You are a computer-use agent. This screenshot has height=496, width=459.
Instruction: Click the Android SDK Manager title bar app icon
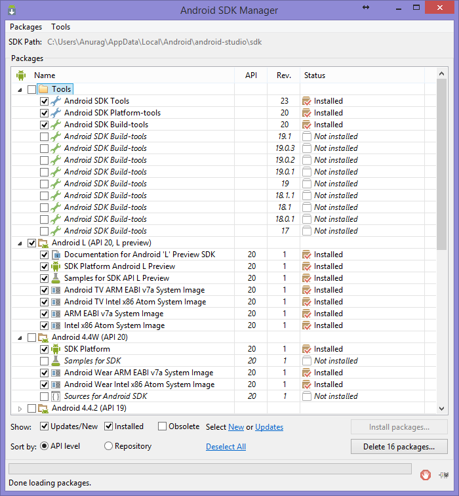click(12, 10)
